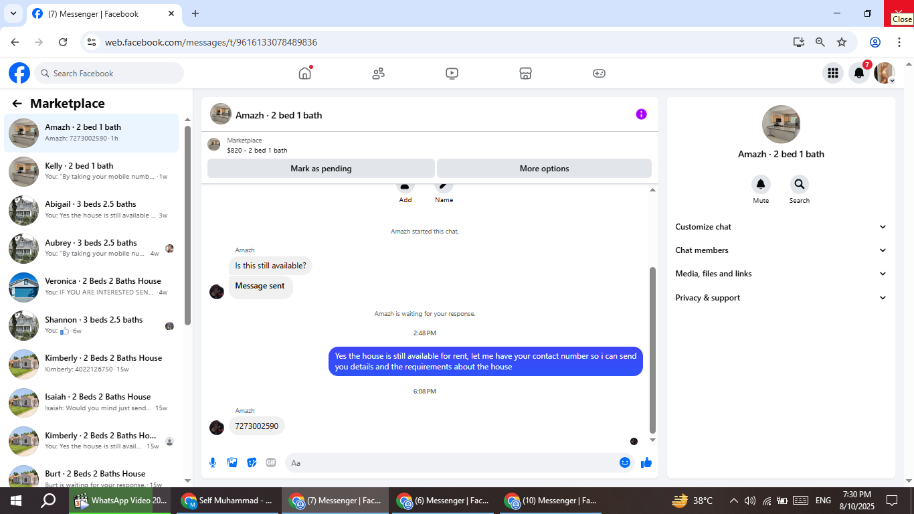Open Windows Start menu

tap(16, 501)
